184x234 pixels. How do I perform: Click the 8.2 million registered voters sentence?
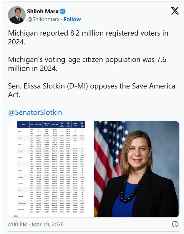click(87, 37)
